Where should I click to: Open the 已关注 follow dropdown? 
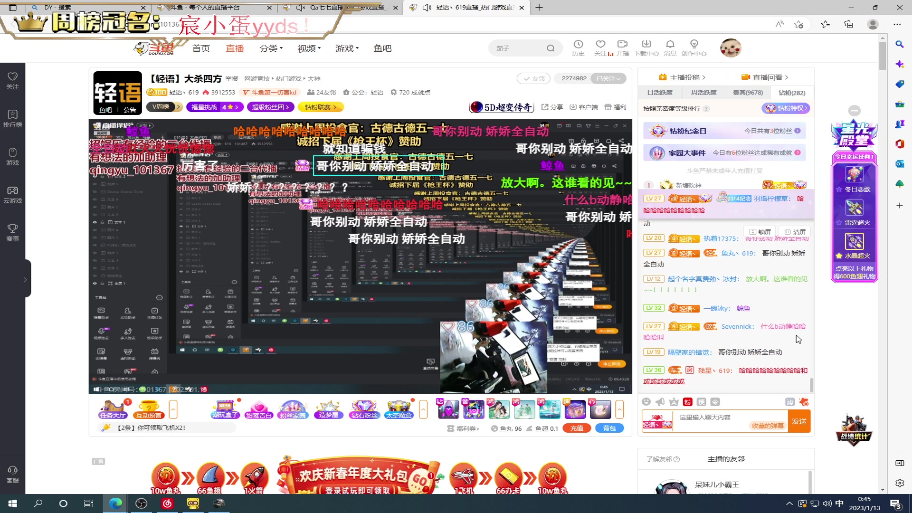tap(608, 78)
